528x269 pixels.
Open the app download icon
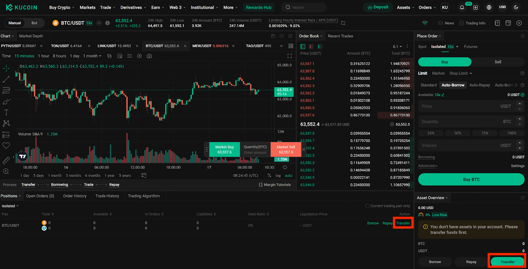coord(476,7)
